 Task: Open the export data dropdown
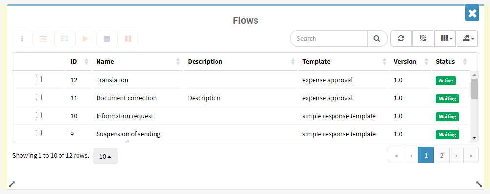[467, 38]
